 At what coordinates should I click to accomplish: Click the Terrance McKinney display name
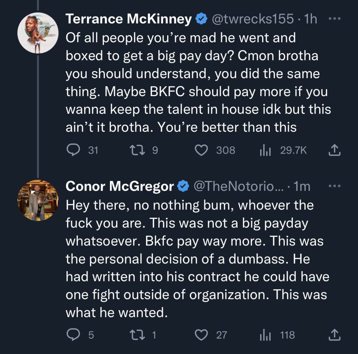point(129,19)
